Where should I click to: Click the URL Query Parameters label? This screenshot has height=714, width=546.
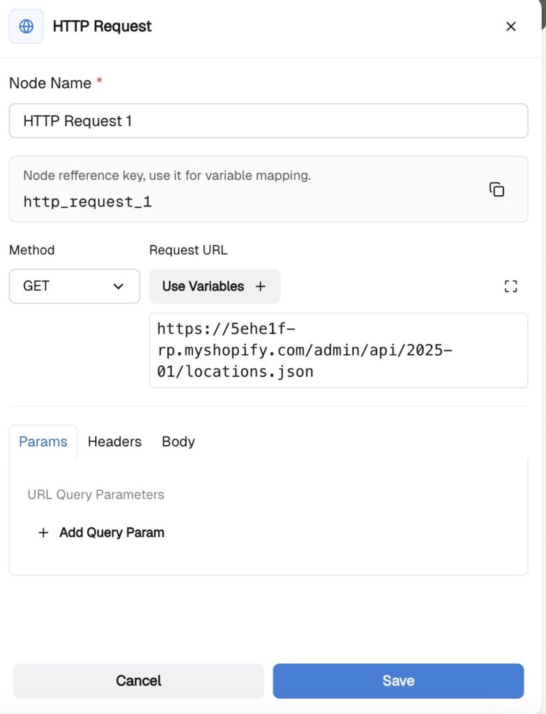tap(96, 494)
